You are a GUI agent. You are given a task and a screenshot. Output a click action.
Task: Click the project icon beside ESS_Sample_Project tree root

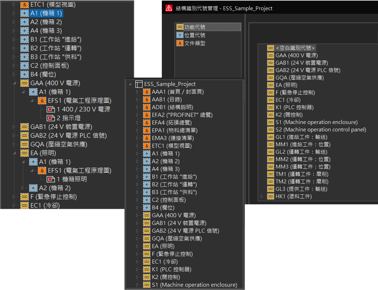[x=139, y=84]
